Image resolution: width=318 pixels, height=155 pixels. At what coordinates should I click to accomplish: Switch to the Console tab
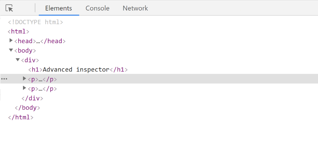(x=97, y=8)
